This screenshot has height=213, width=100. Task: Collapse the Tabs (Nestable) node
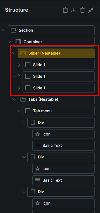tap(14, 100)
